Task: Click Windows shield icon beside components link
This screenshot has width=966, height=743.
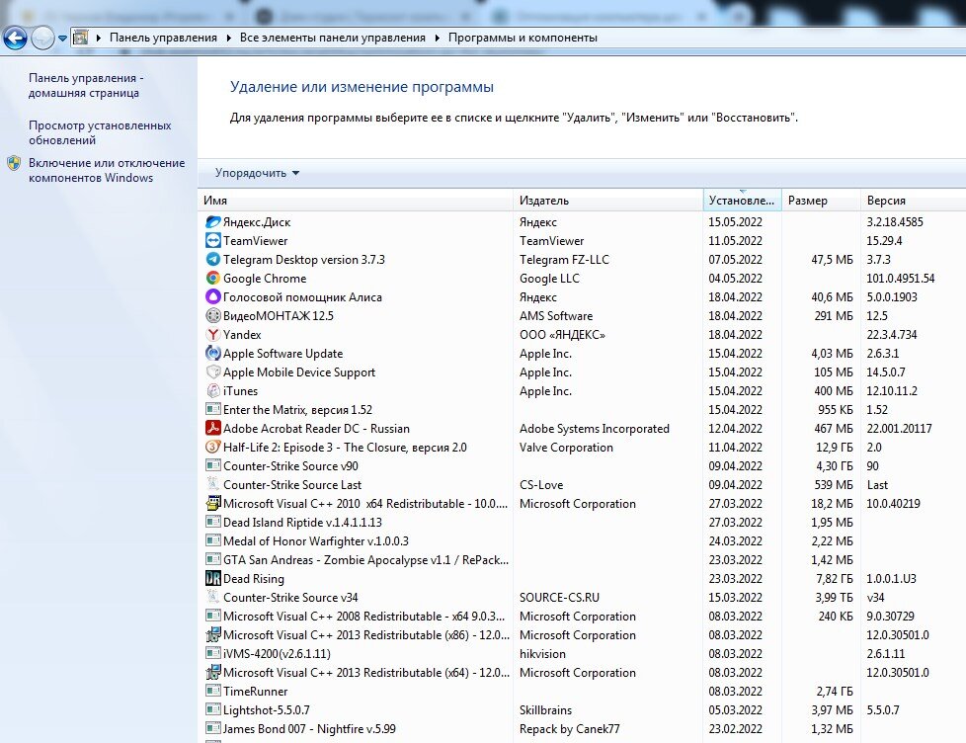Action: point(14,163)
